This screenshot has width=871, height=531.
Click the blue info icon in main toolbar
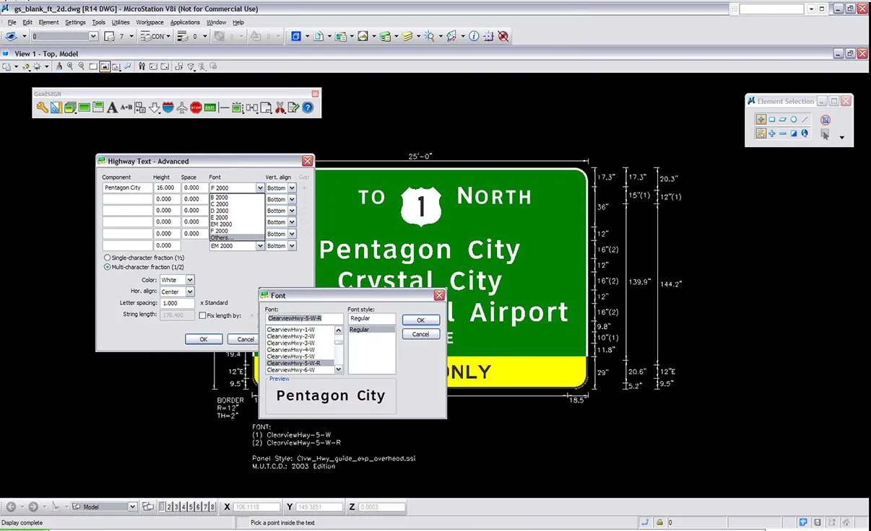pyautogui.click(x=474, y=36)
